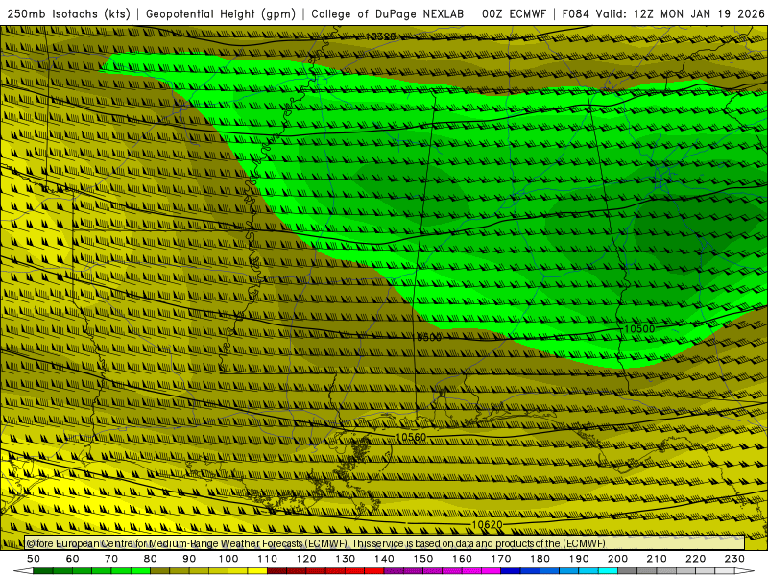Click the 170 value on the color scale
Screen dimensions: 768x576
tap(501, 559)
